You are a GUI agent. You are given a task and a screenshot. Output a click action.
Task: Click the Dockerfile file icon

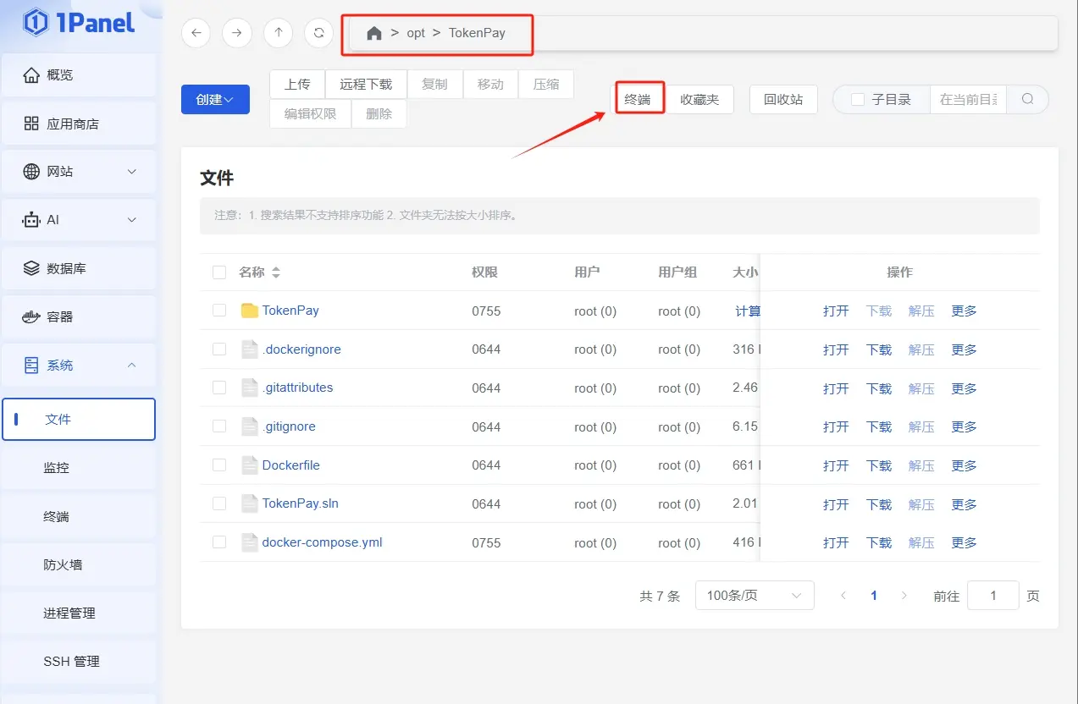point(249,465)
